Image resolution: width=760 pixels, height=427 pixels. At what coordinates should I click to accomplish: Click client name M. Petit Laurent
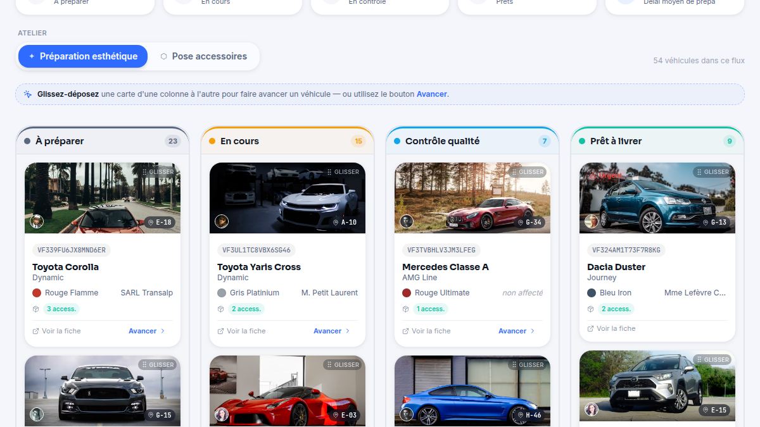[x=329, y=293]
